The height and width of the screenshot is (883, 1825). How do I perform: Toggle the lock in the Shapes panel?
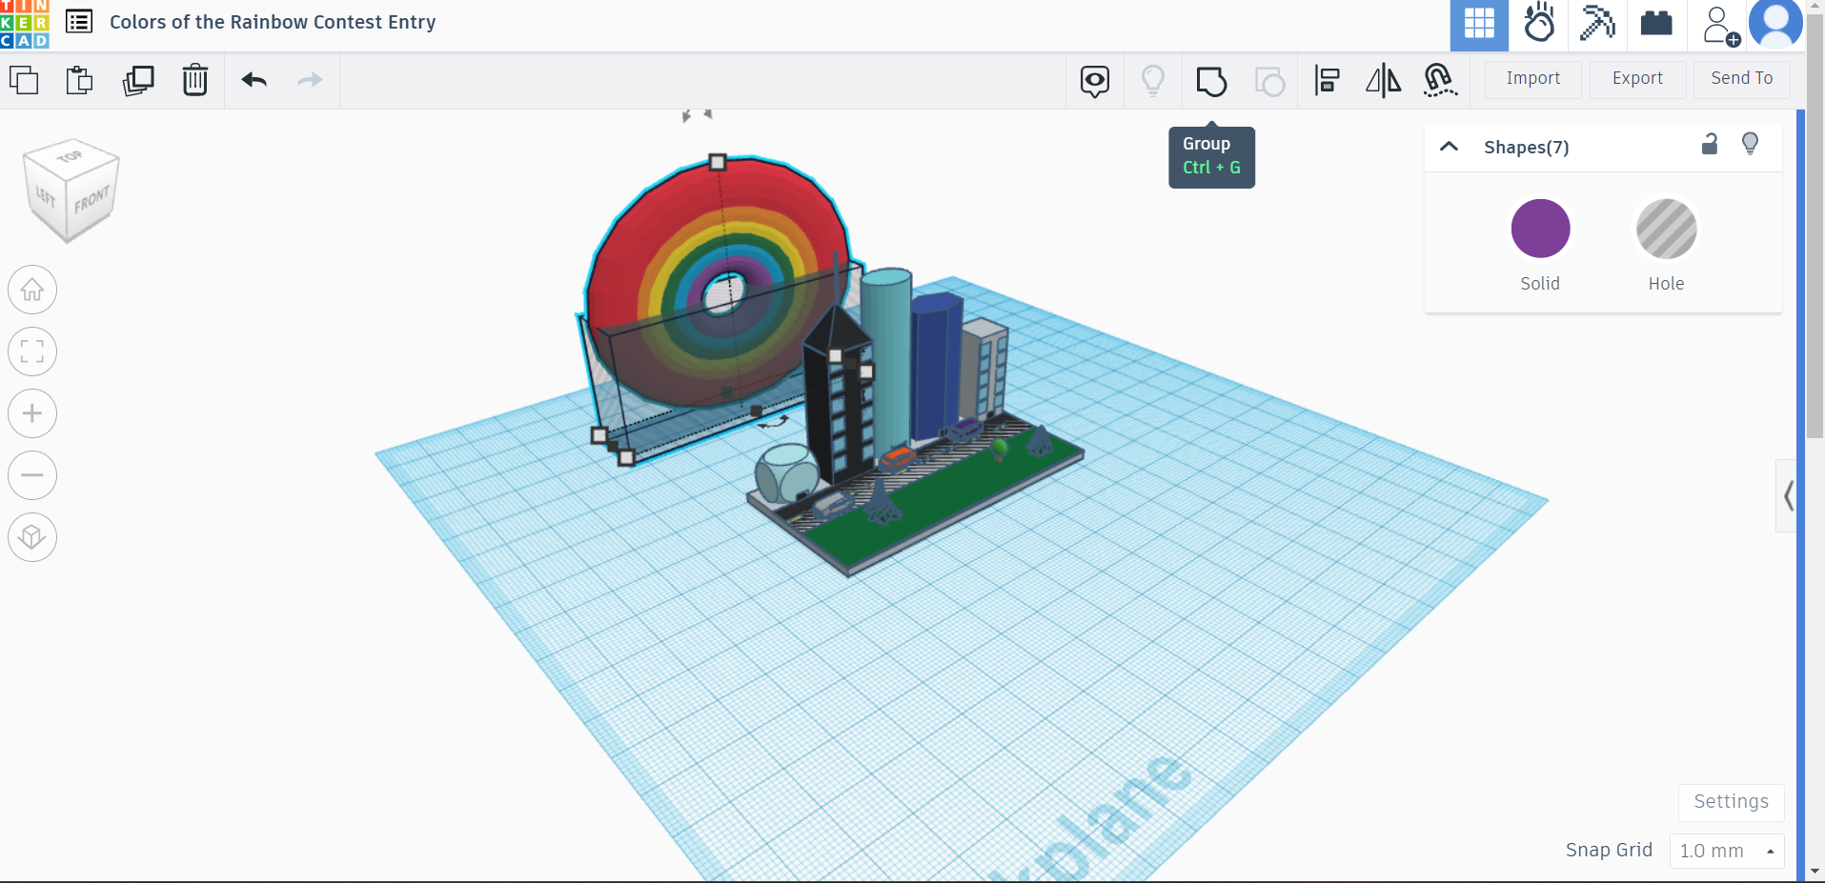pos(1710,144)
